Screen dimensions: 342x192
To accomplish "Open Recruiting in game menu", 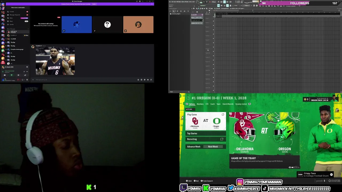I will (206, 139).
